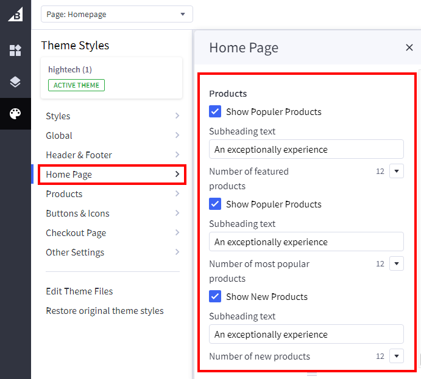Uncheck the Show New Products checkbox
421x379 pixels.
tap(215, 297)
